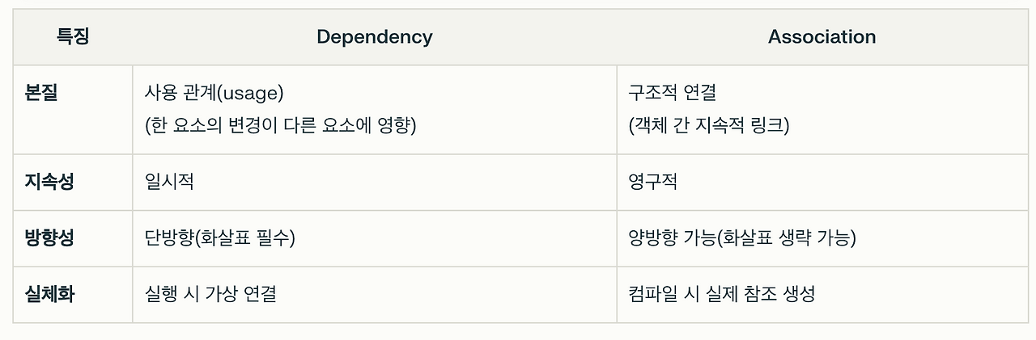Select the 실체화 row label

coord(49,294)
